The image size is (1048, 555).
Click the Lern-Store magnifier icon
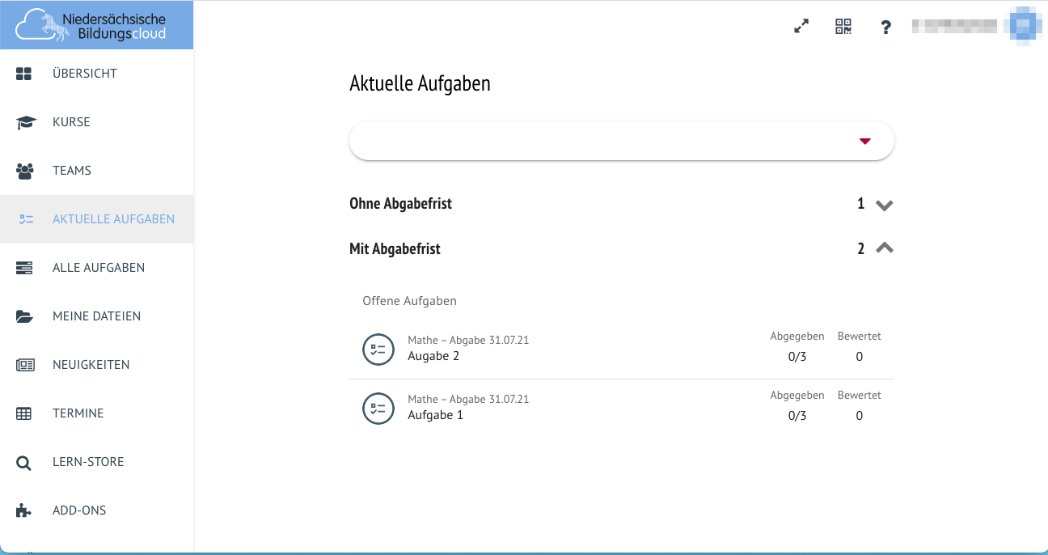pos(24,463)
